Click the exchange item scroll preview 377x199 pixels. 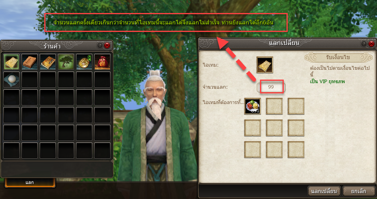(x=265, y=65)
